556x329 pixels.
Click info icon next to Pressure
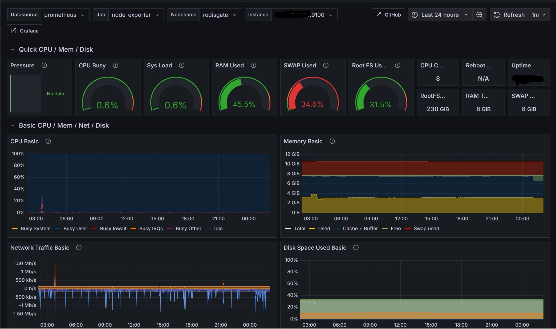(x=44, y=65)
